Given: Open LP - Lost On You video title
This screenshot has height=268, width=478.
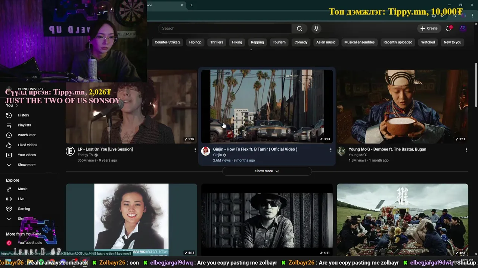Looking at the screenshot, I should click(x=105, y=149).
